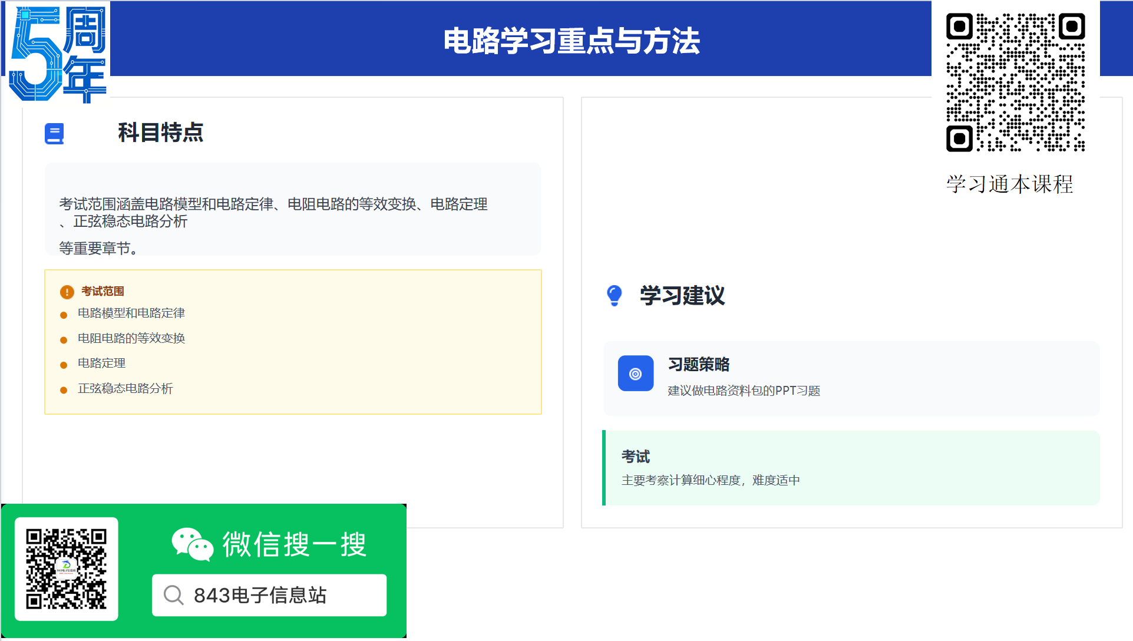Click the 学习通本课程 label
The image size is (1133, 641).
1009,184
